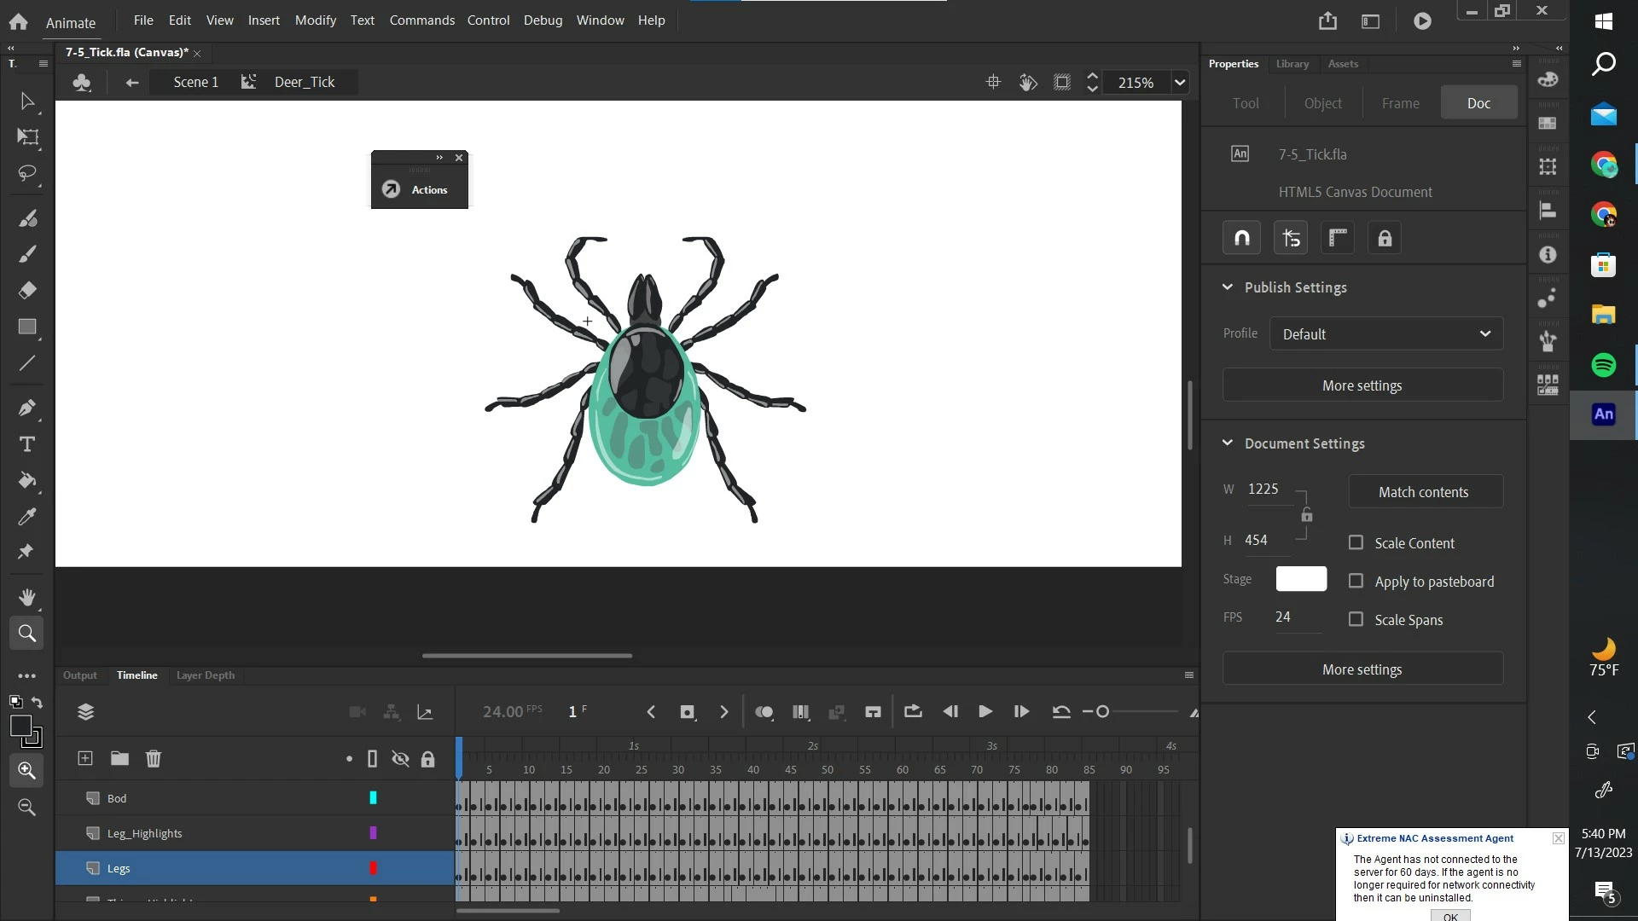Open the Profile dropdown set to Default

pyautogui.click(x=1386, y=333)
